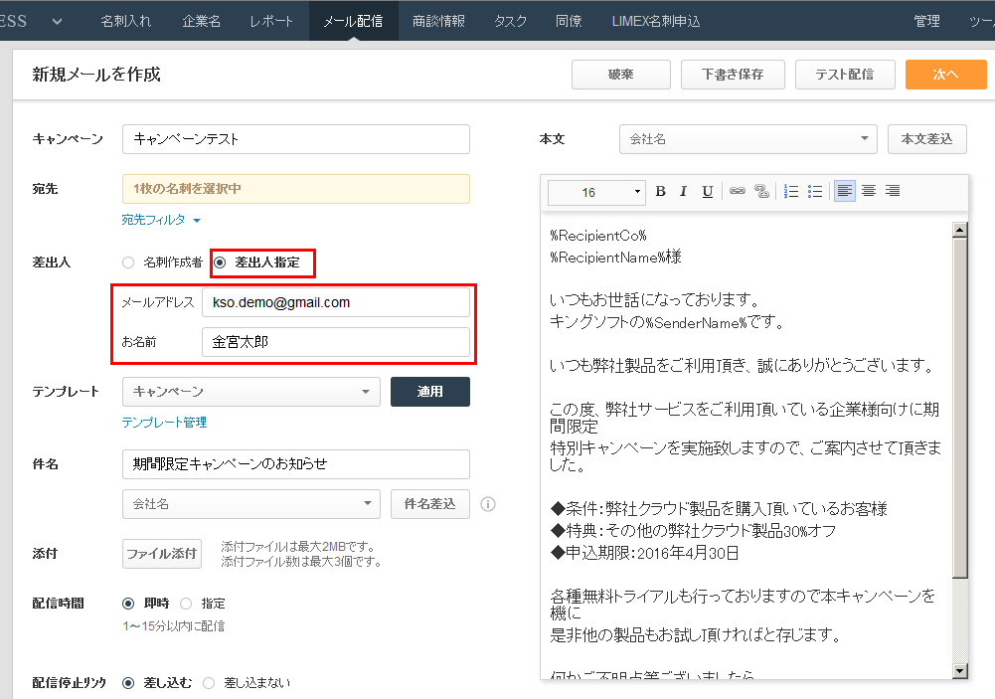
Task: Click the remove link icon
Action: point(761,192)
